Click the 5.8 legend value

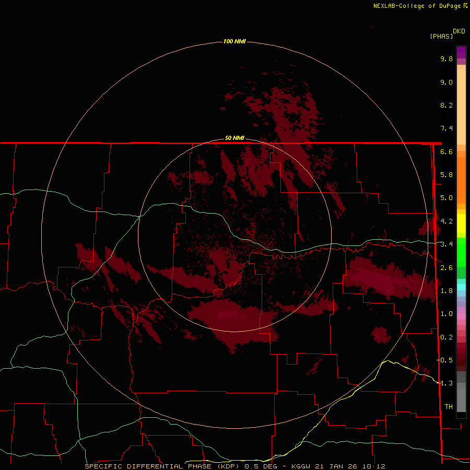point(446,175)
